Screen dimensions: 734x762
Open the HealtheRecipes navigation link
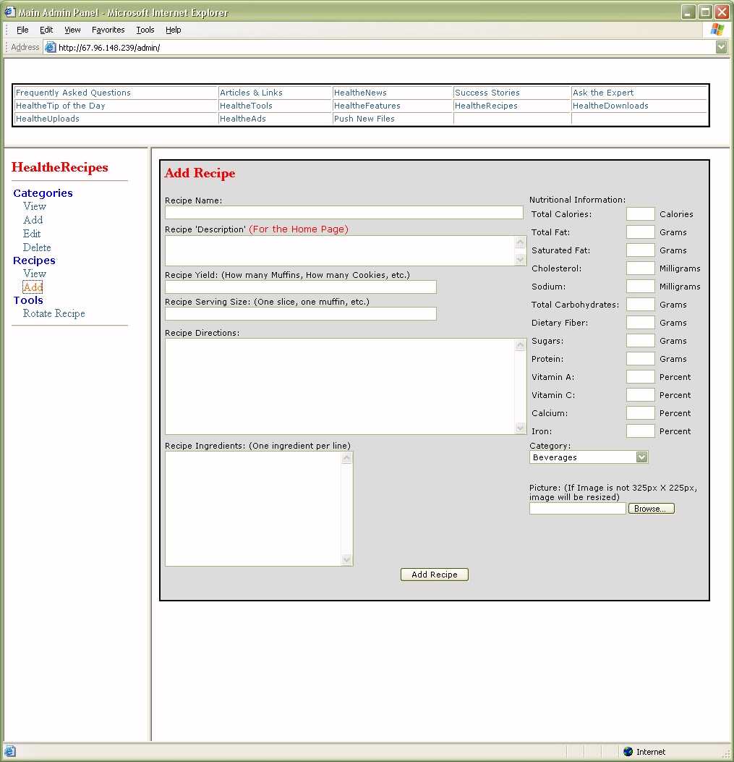tap(486, 106)
